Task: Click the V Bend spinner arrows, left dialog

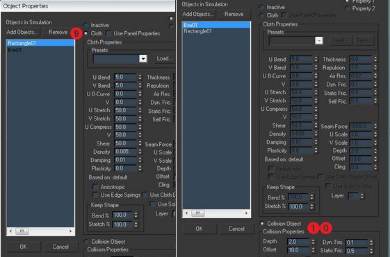Action: (140, 85)
